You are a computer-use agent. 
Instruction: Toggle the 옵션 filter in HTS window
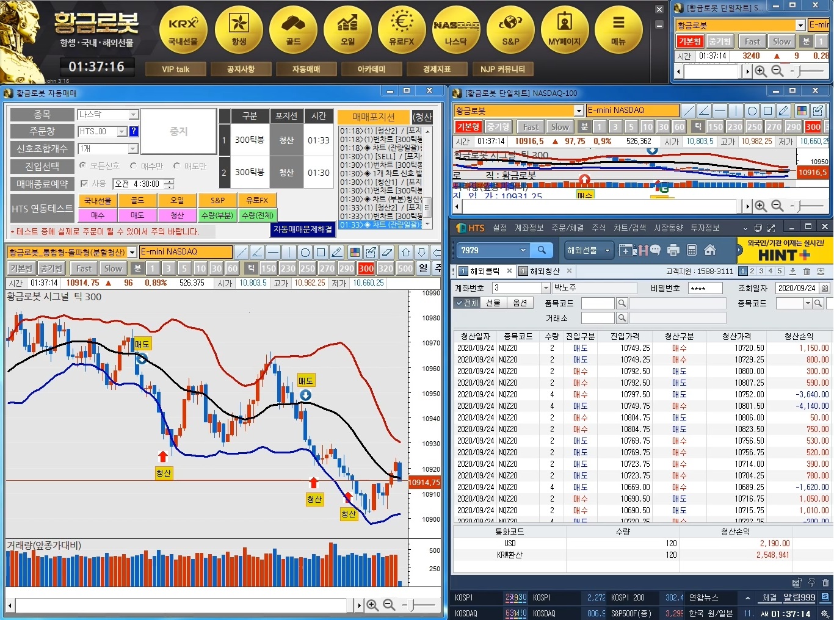point(520,303)
